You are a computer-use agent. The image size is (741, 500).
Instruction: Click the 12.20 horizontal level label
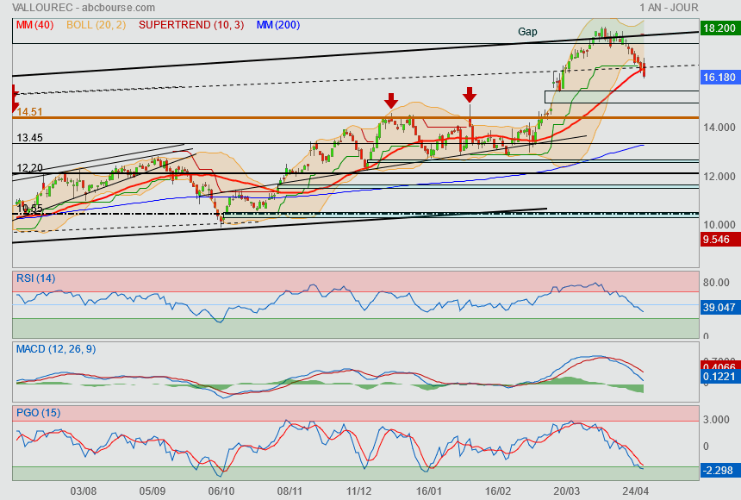(30, 168)
